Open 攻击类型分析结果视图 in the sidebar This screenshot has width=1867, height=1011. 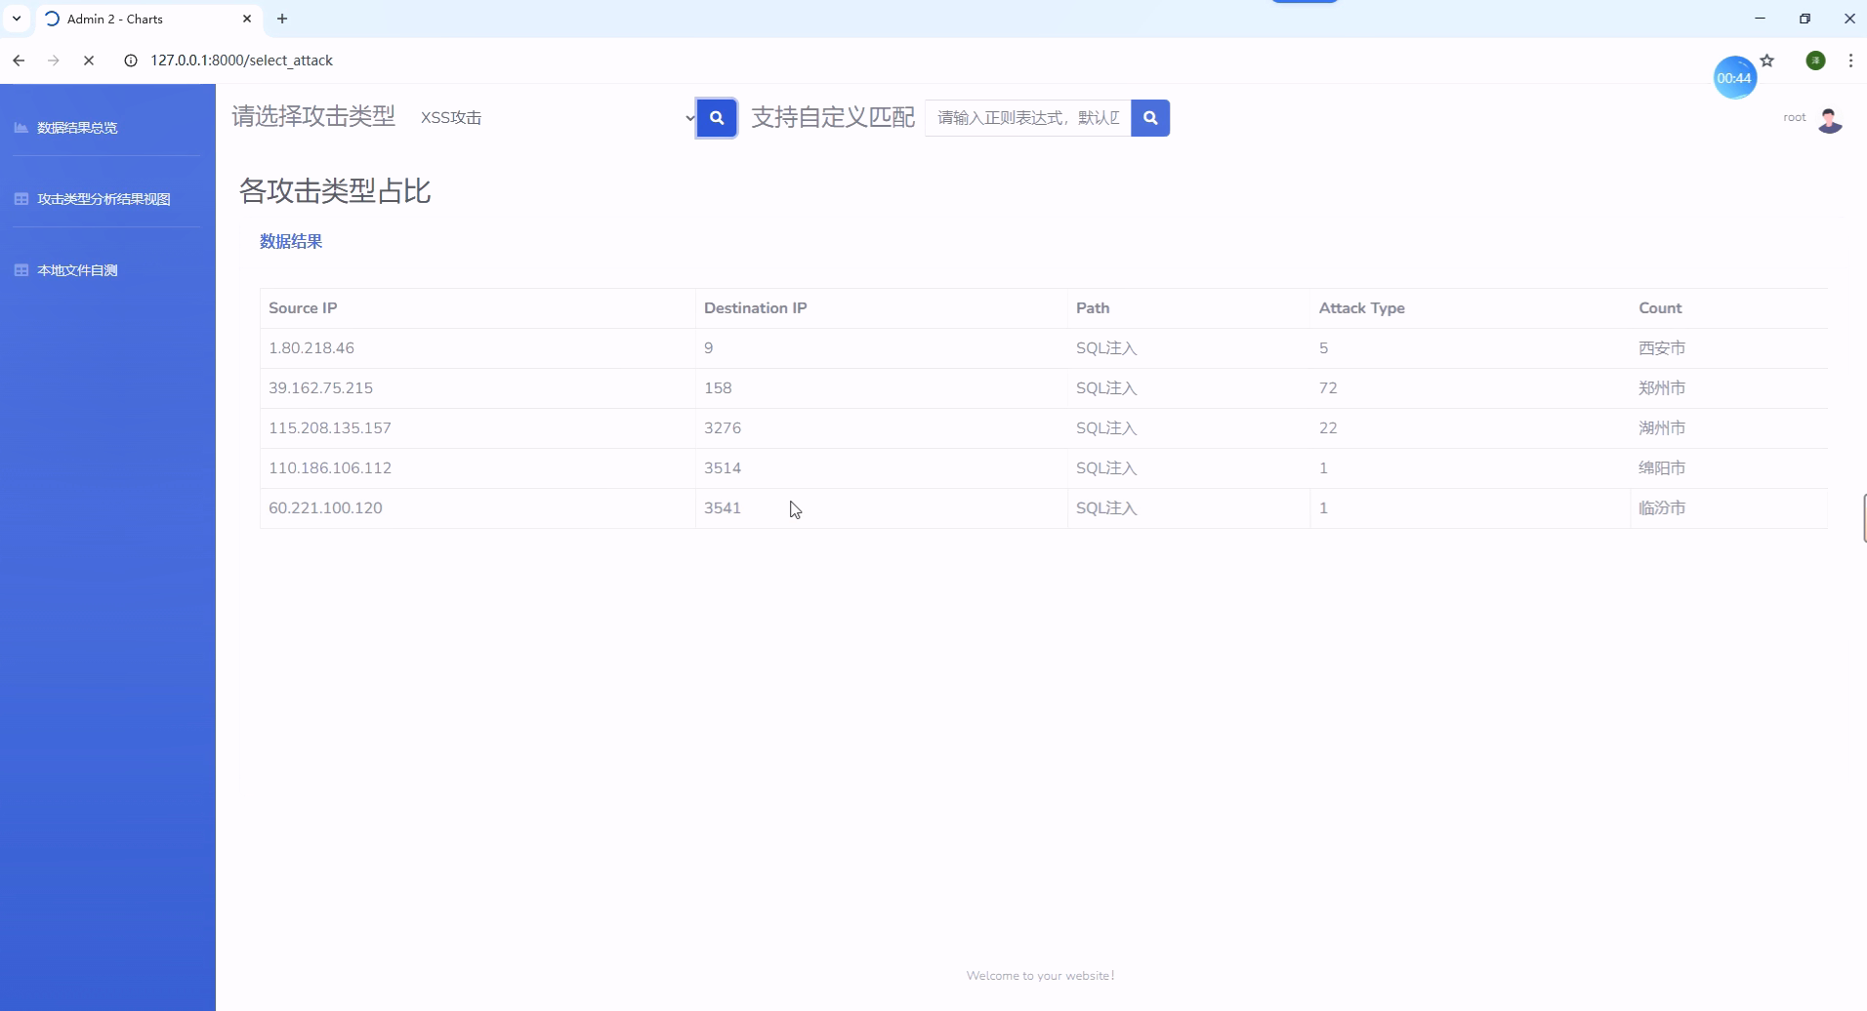pos(104,199)
